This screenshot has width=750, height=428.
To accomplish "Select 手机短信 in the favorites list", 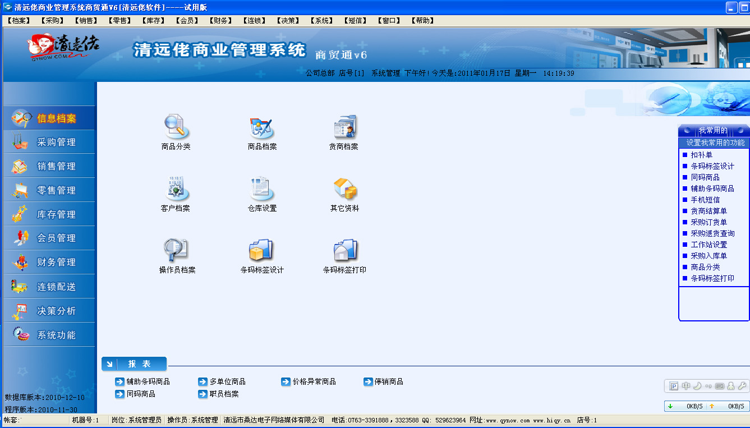I will click(705, 200).
